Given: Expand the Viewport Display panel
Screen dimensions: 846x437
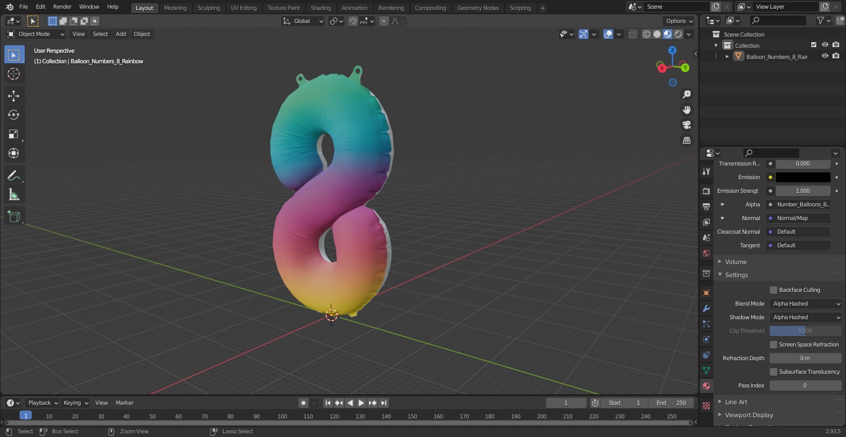Looking at the screenshot, I should 749,415.
